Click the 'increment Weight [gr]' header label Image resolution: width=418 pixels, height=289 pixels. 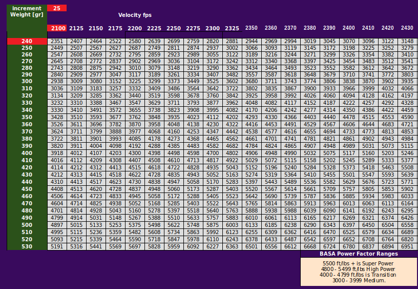(x=27, y=11)
